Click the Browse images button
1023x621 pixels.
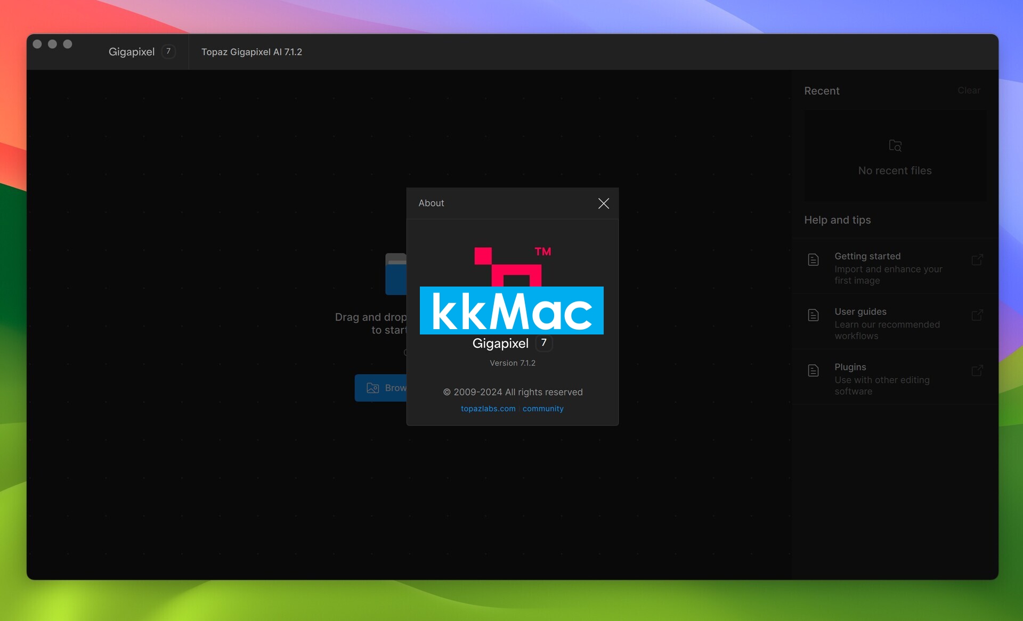381,388
